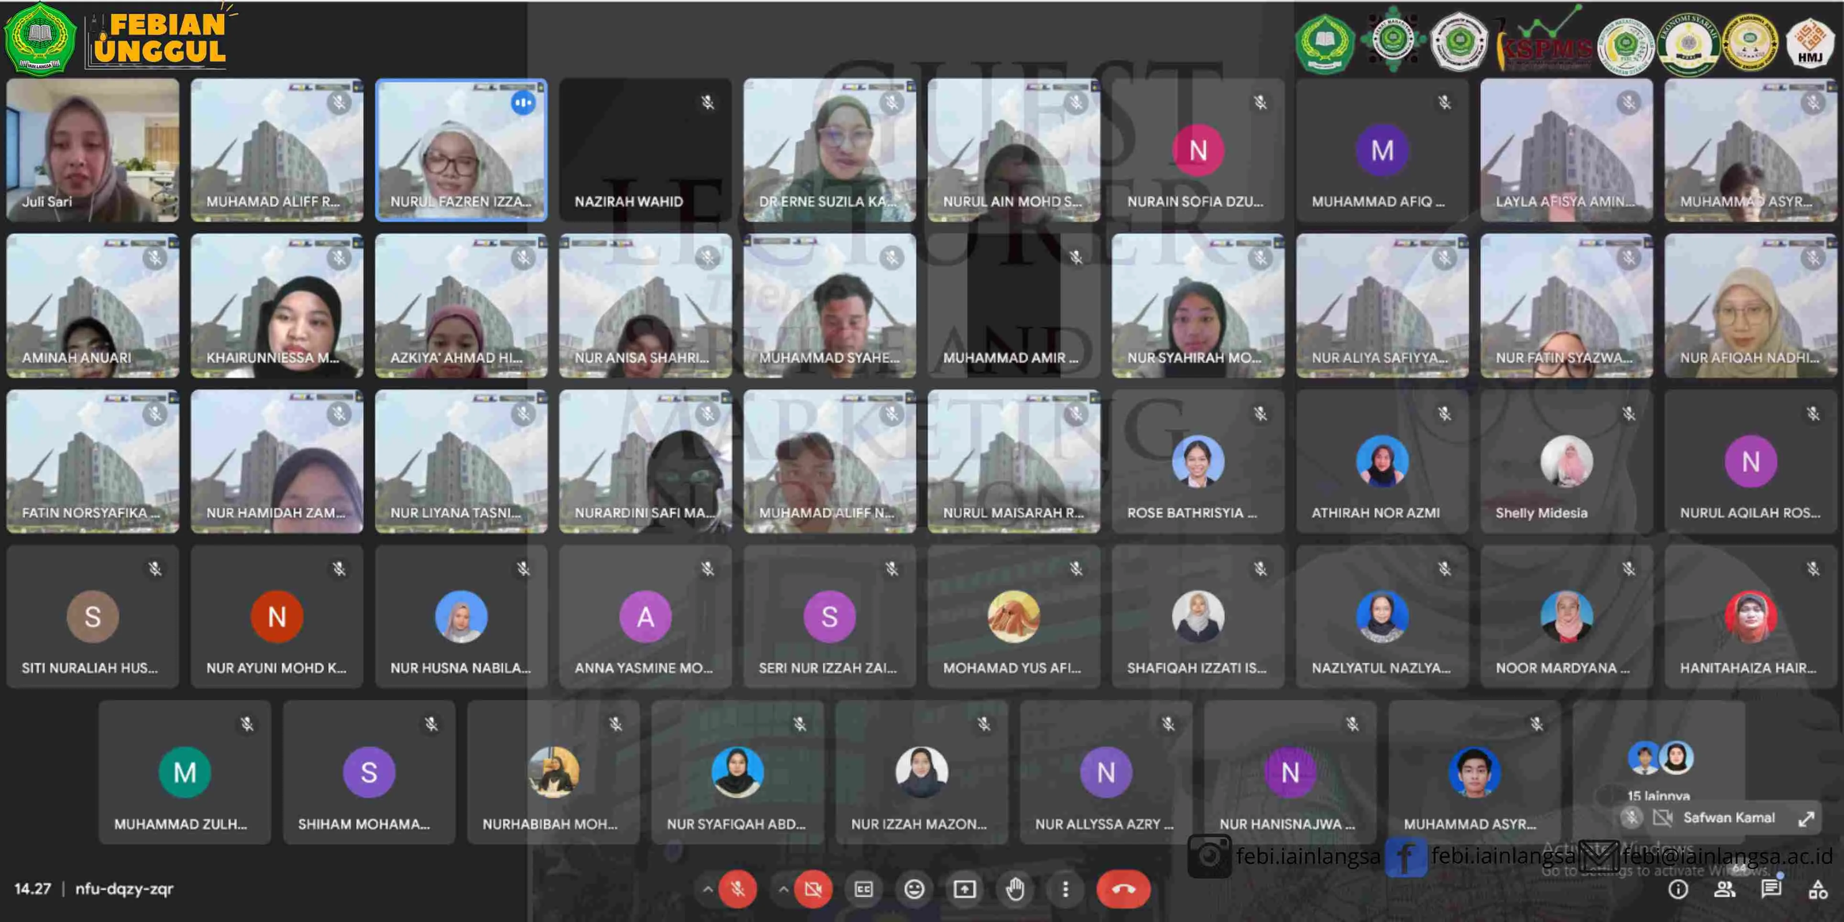Turn the camera on
The height and width of the screenshot is (922, 1844).
pos(813,889)
